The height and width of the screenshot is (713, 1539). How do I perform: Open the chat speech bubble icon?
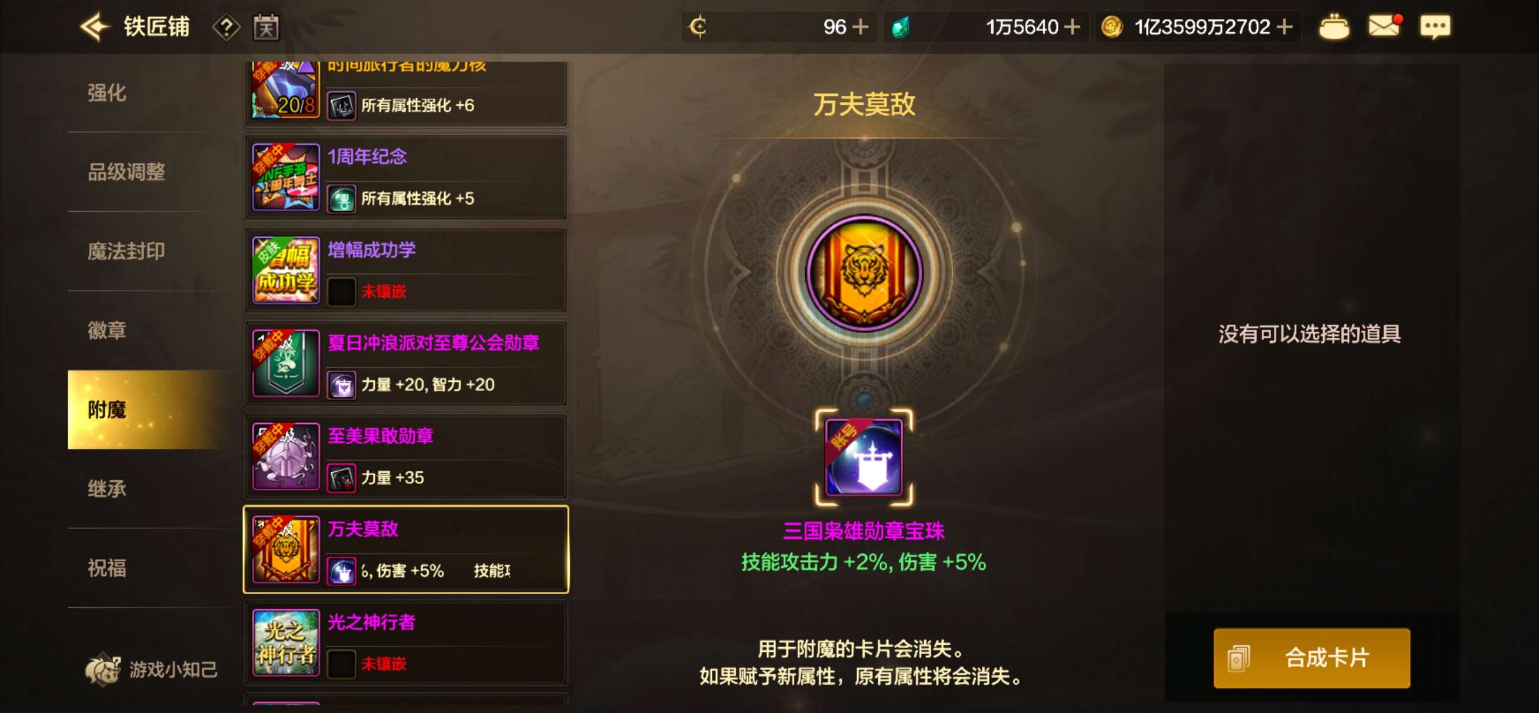[1434, 27]
